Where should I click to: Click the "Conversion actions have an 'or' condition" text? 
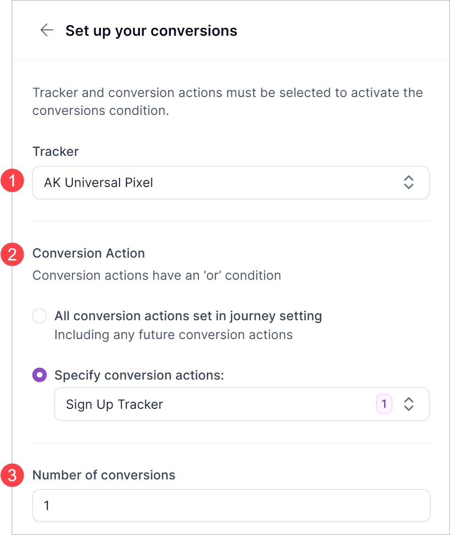click(x=157, y=276)
